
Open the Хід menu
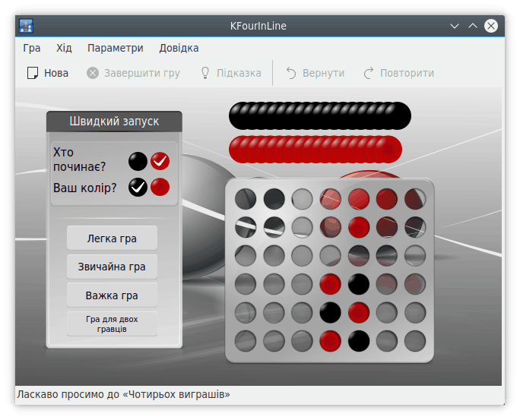[x=64, y=48]
